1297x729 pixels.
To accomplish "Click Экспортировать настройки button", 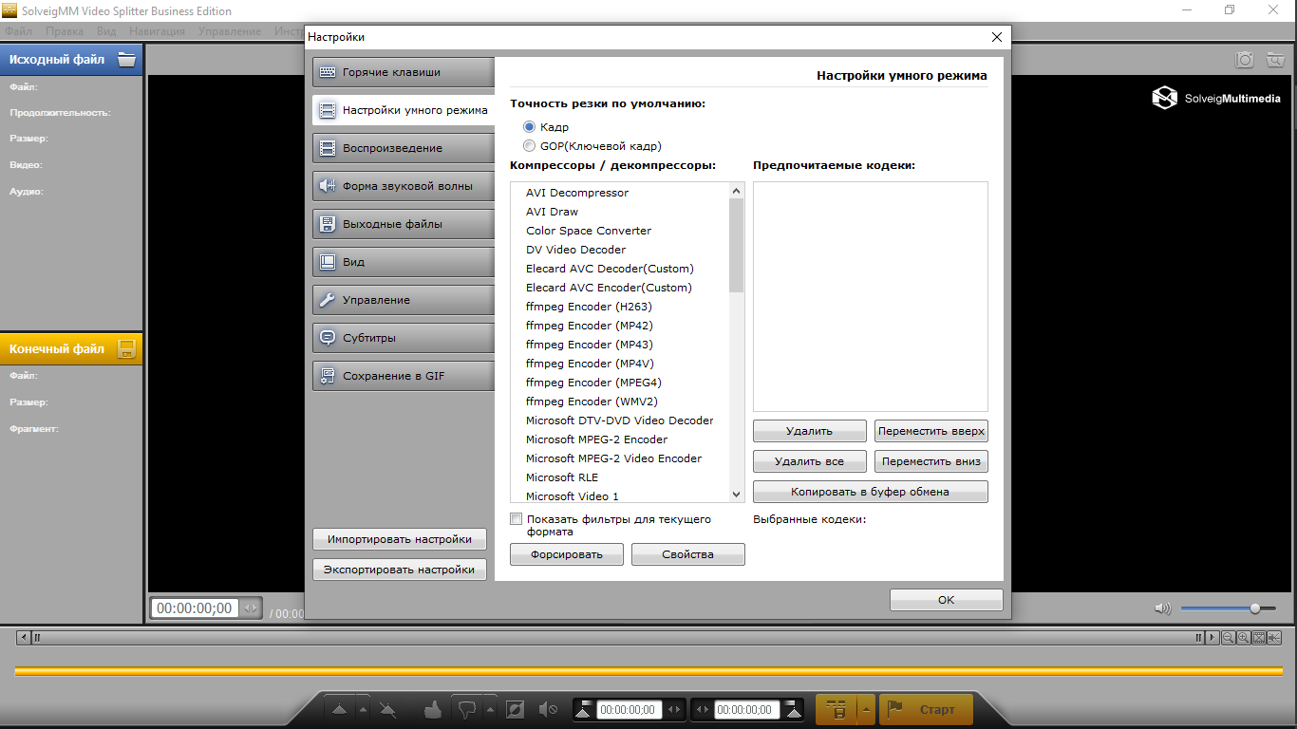I will point(400,570).
